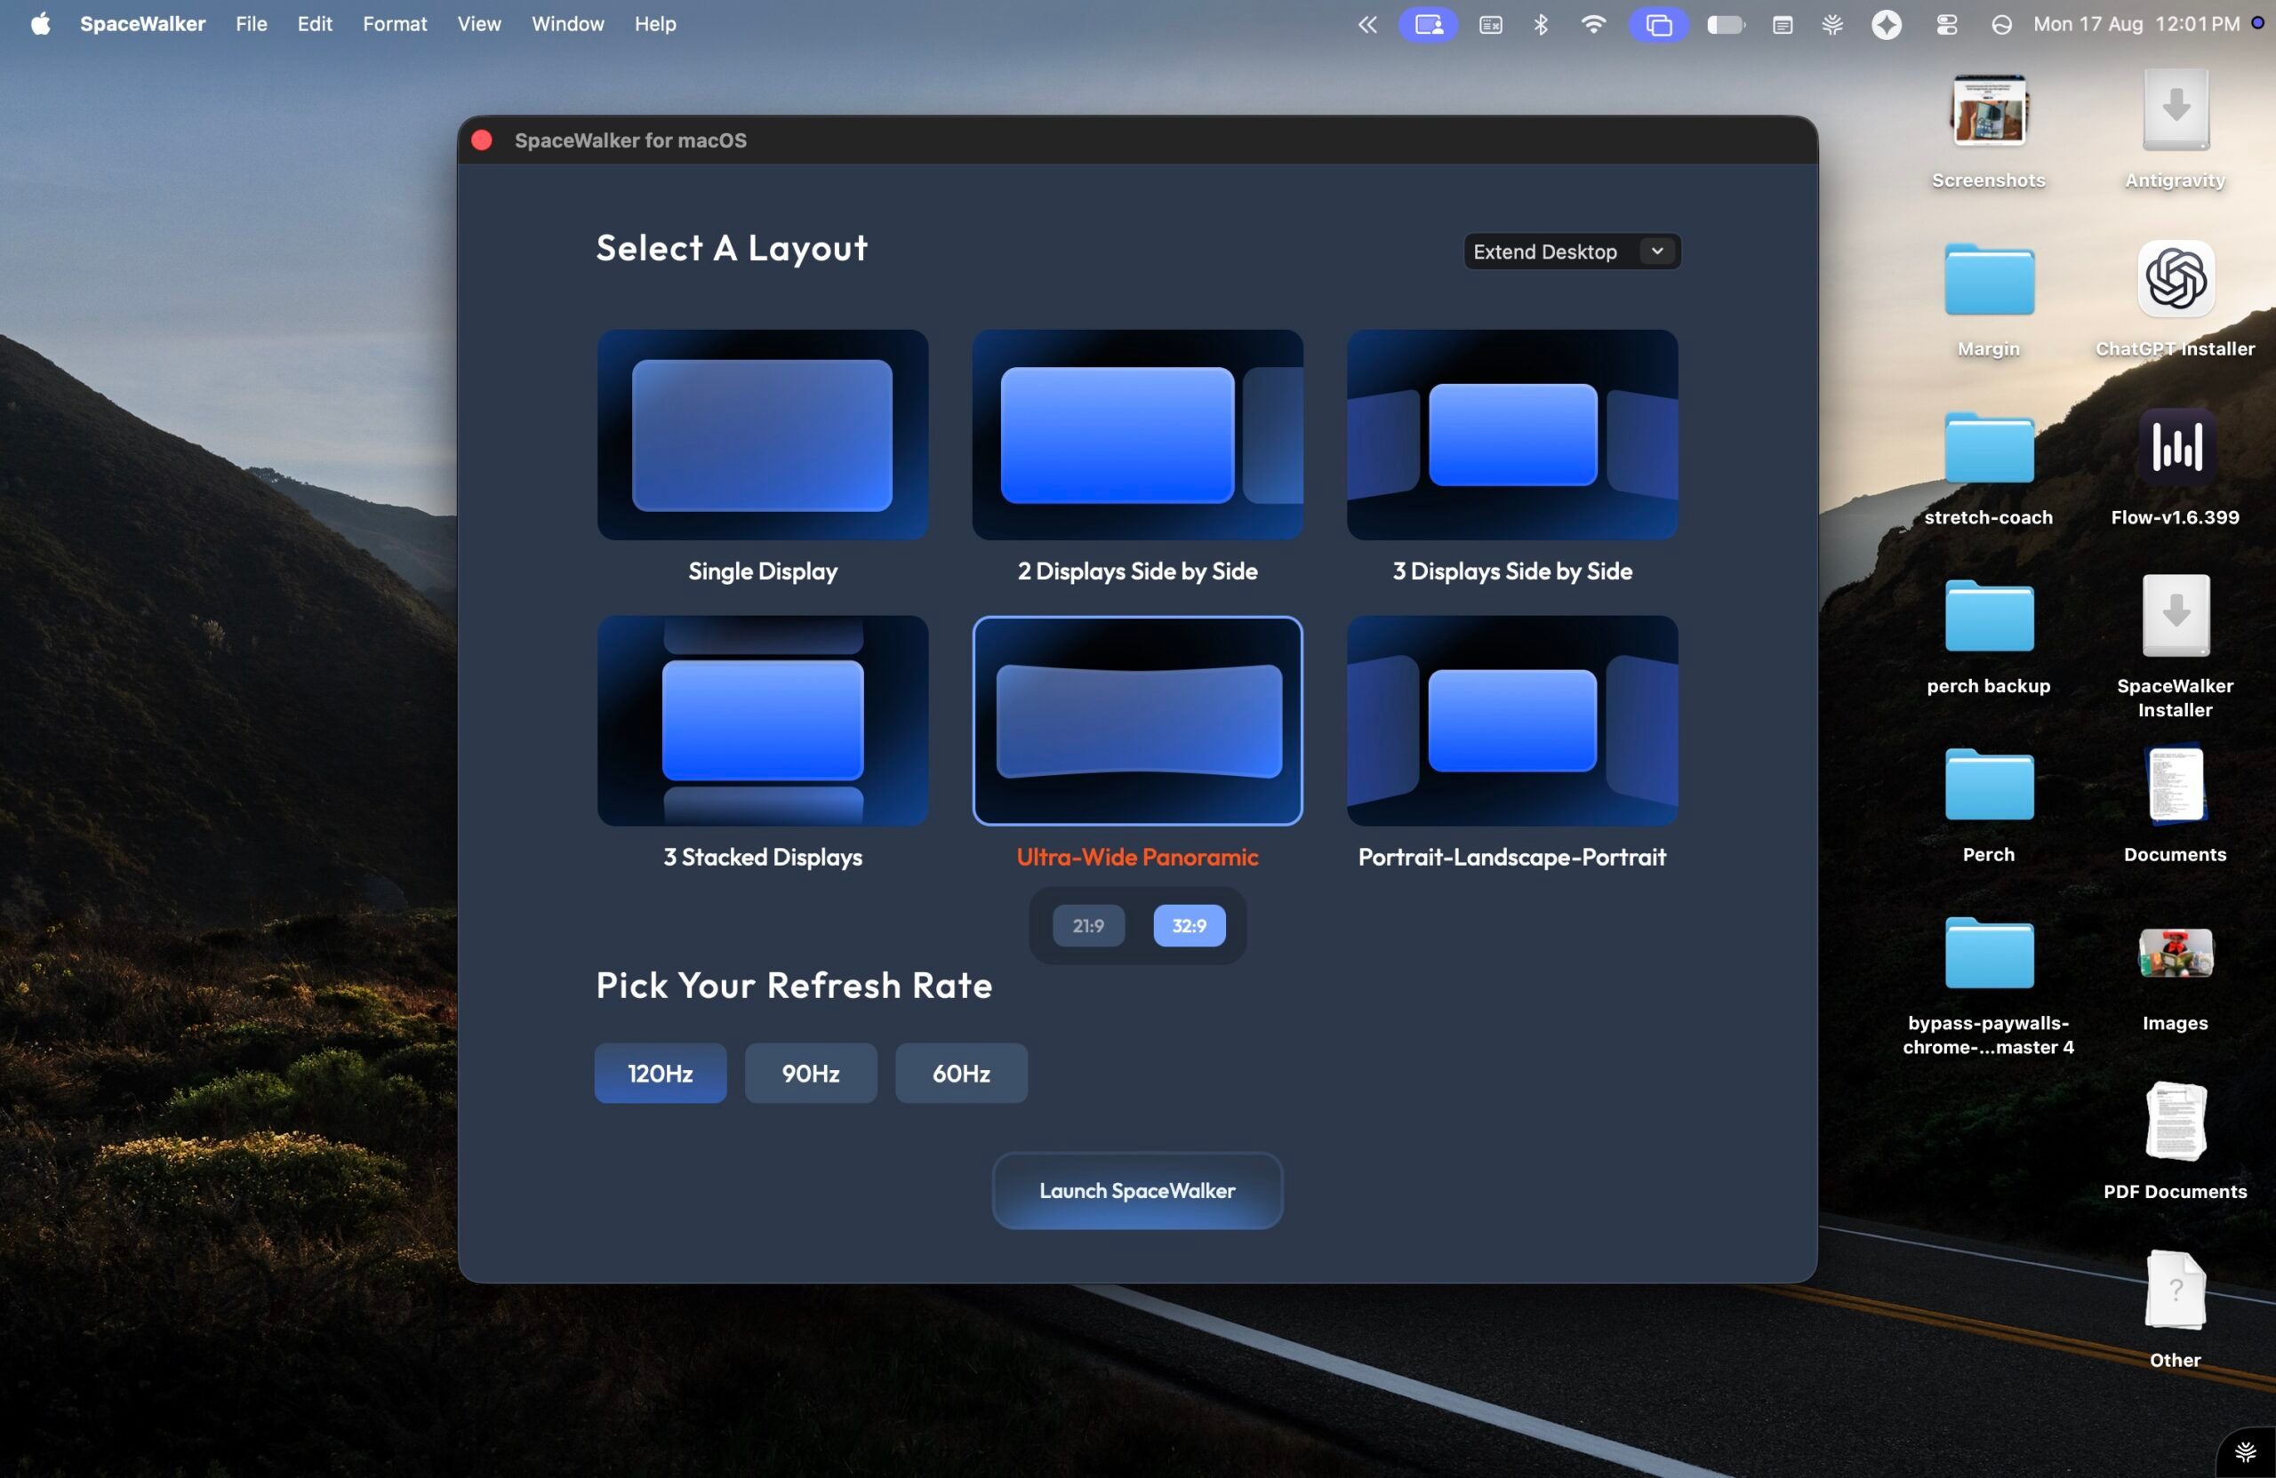Pick the 3 Displays Side by Side layout
Viewport: 2276px width, 1478px height.
click(x=1512, y=435)
